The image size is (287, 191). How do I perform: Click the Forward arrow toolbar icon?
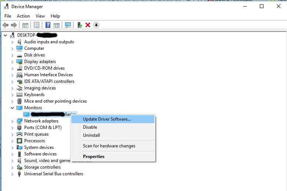pyautogui.click(x=14, y=25)
